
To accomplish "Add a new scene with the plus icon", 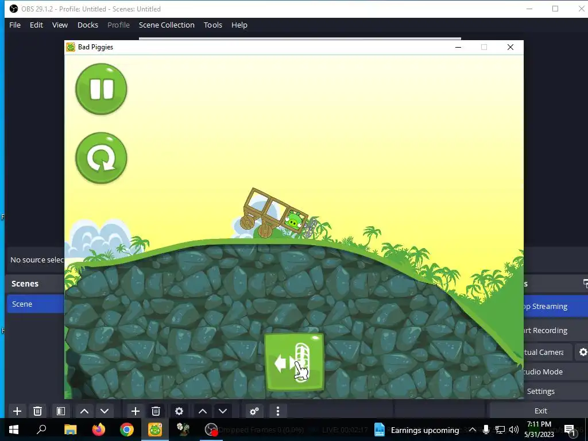I will 17,411.
